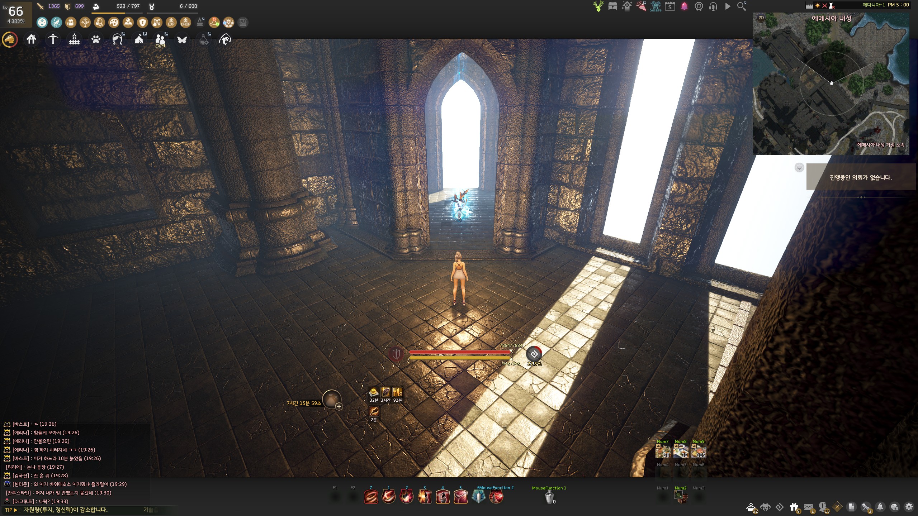Click the play triangle button in top bar

[x=728, y=6]
